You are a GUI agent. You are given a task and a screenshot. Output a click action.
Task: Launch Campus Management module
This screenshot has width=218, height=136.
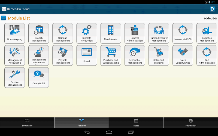[x=63, y=33]
